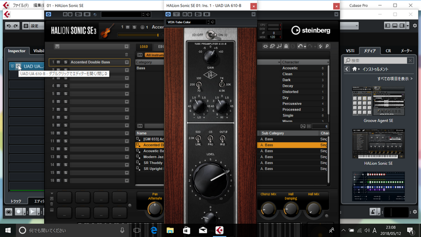The image size is (421, 237).
Task: Click Write automation in HALion window header
Action: (x=70, y=14)
